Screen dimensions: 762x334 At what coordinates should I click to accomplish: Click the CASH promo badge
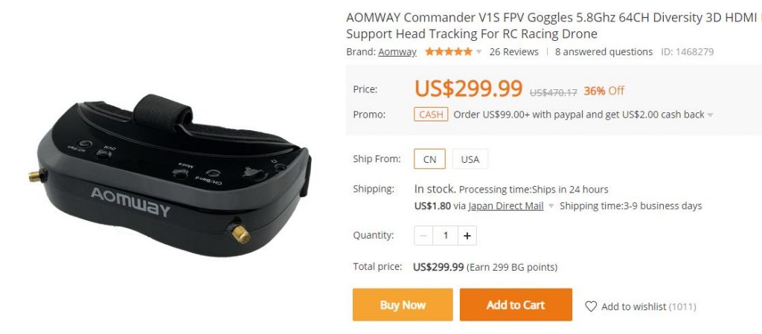pyautogui.click(x=431, y=115)
